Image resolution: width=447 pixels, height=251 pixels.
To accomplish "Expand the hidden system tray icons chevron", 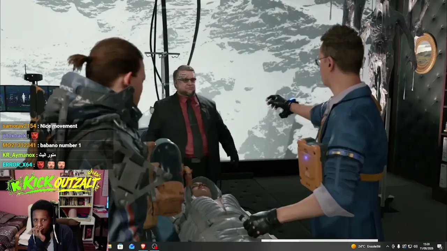I will point(387,246).
